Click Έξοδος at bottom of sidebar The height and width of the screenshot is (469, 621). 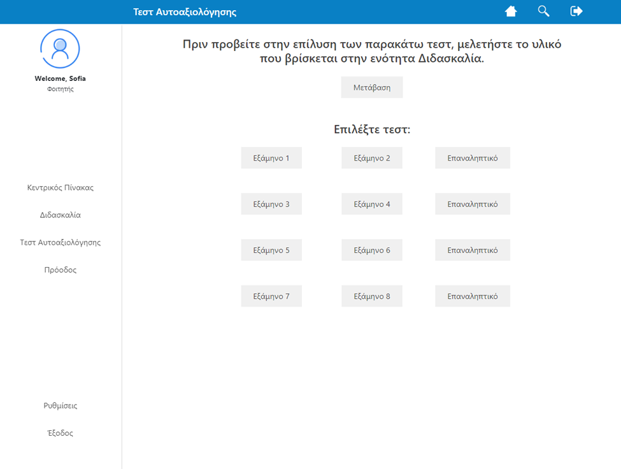[60, 433]
